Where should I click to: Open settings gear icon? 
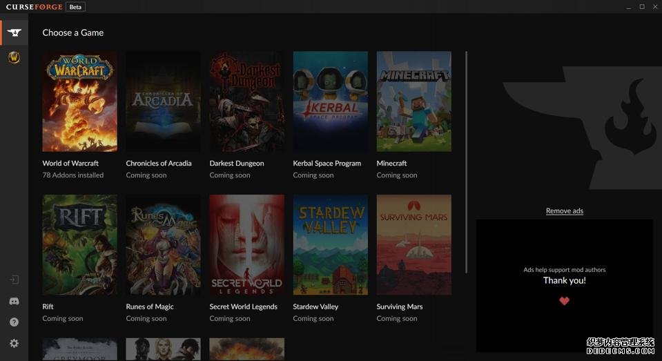tap(14, 343)
